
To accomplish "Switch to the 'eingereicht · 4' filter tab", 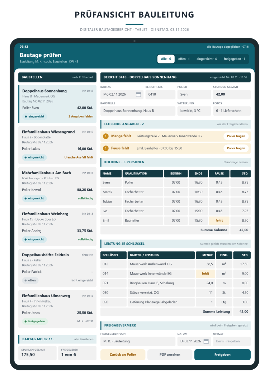I will point(207,59).
